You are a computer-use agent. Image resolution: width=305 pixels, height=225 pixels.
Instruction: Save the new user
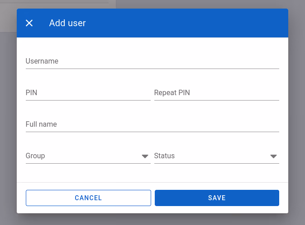pos(217,198)
